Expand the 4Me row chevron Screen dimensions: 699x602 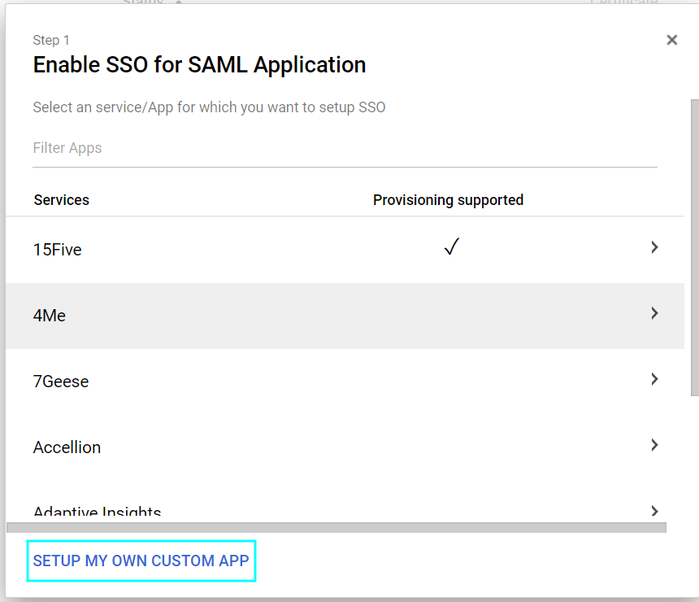[x=654, y=313]
